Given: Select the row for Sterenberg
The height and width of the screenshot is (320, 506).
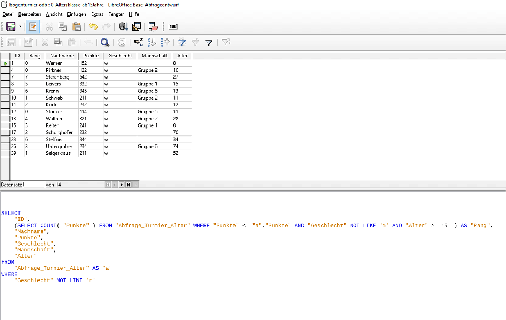Looking at the screenshot, I should tap(4, 76).
